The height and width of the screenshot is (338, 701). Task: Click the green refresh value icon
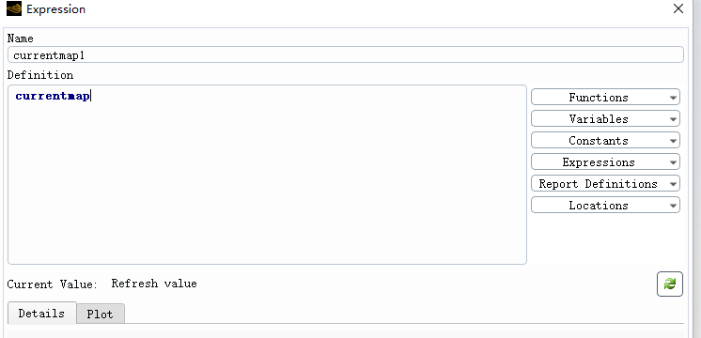670,284
